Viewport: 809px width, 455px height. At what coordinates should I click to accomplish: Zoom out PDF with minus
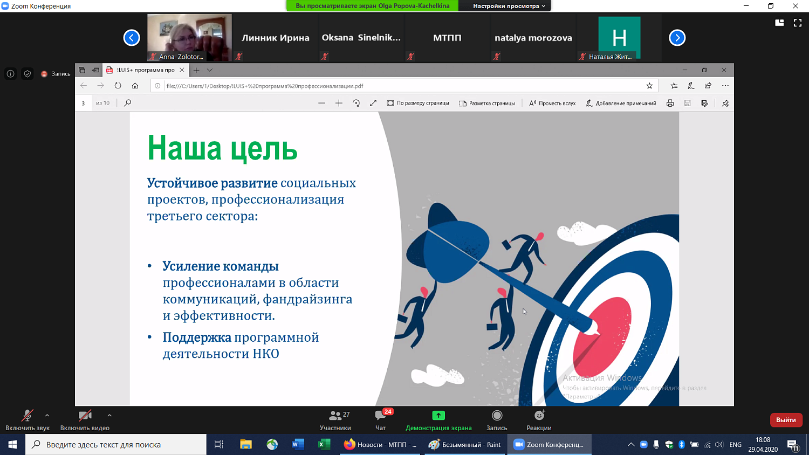point(322,103)
